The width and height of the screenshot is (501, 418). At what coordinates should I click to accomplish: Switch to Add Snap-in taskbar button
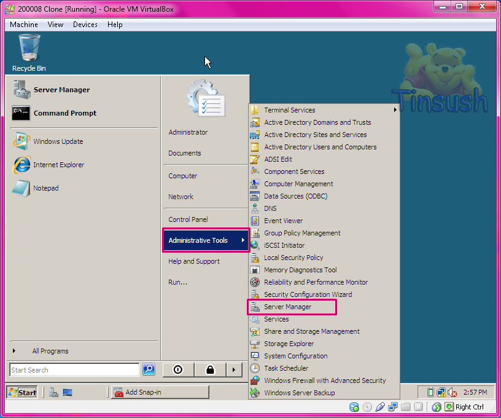160,392
